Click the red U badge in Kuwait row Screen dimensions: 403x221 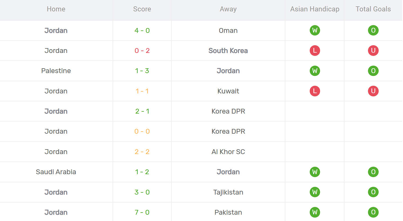coord(373,91)
